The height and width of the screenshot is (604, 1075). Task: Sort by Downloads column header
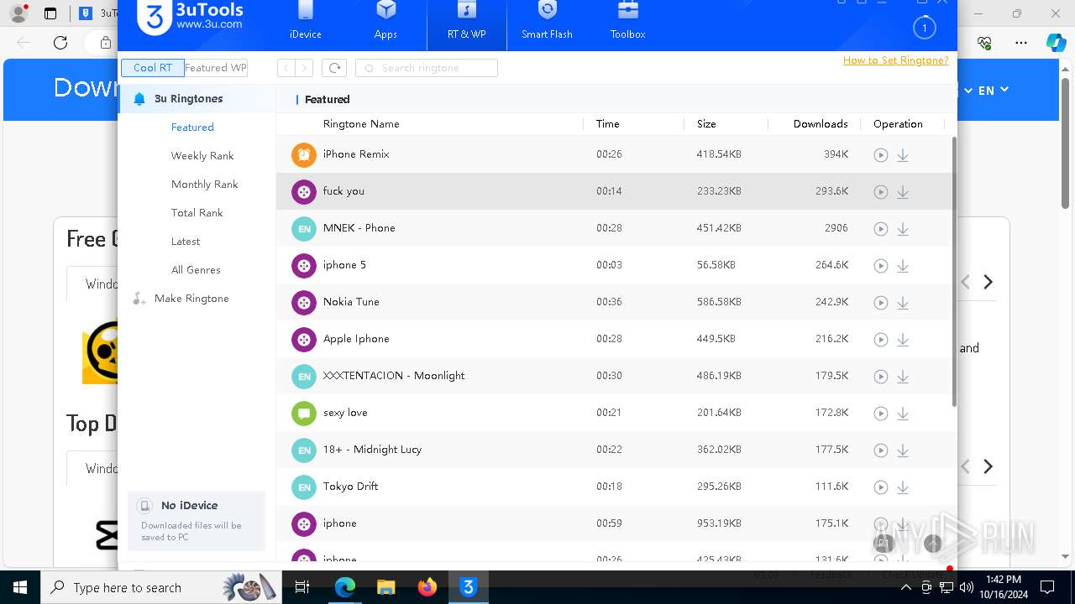click(821, 124)
